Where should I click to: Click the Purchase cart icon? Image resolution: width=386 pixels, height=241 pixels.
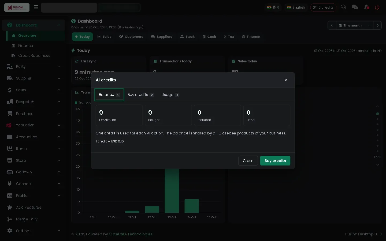coord(10,114)
